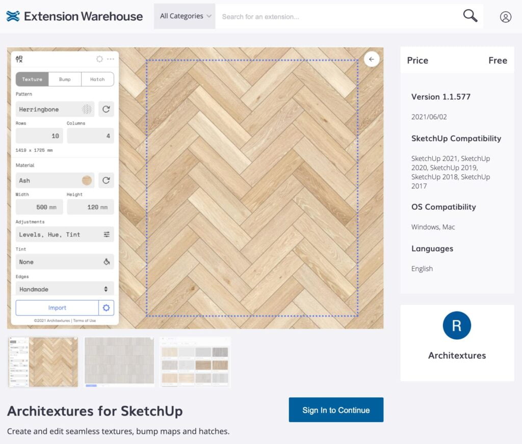Screen dimensions: 522x444
Task: Switch to the Hatch tab
Action: [x=97, y=79]
